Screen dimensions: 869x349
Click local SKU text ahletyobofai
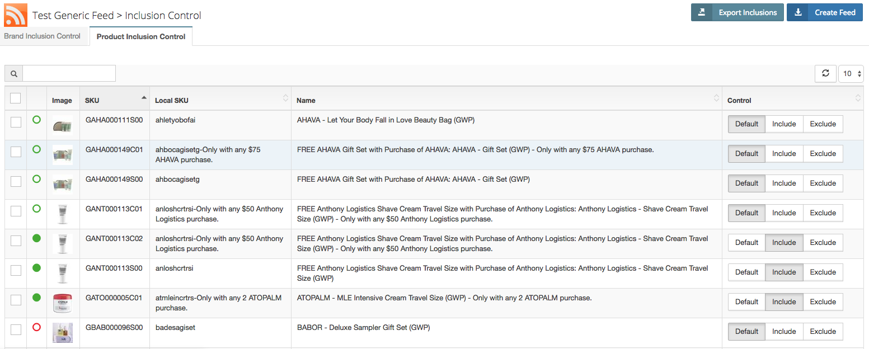[x=175, y=120]
